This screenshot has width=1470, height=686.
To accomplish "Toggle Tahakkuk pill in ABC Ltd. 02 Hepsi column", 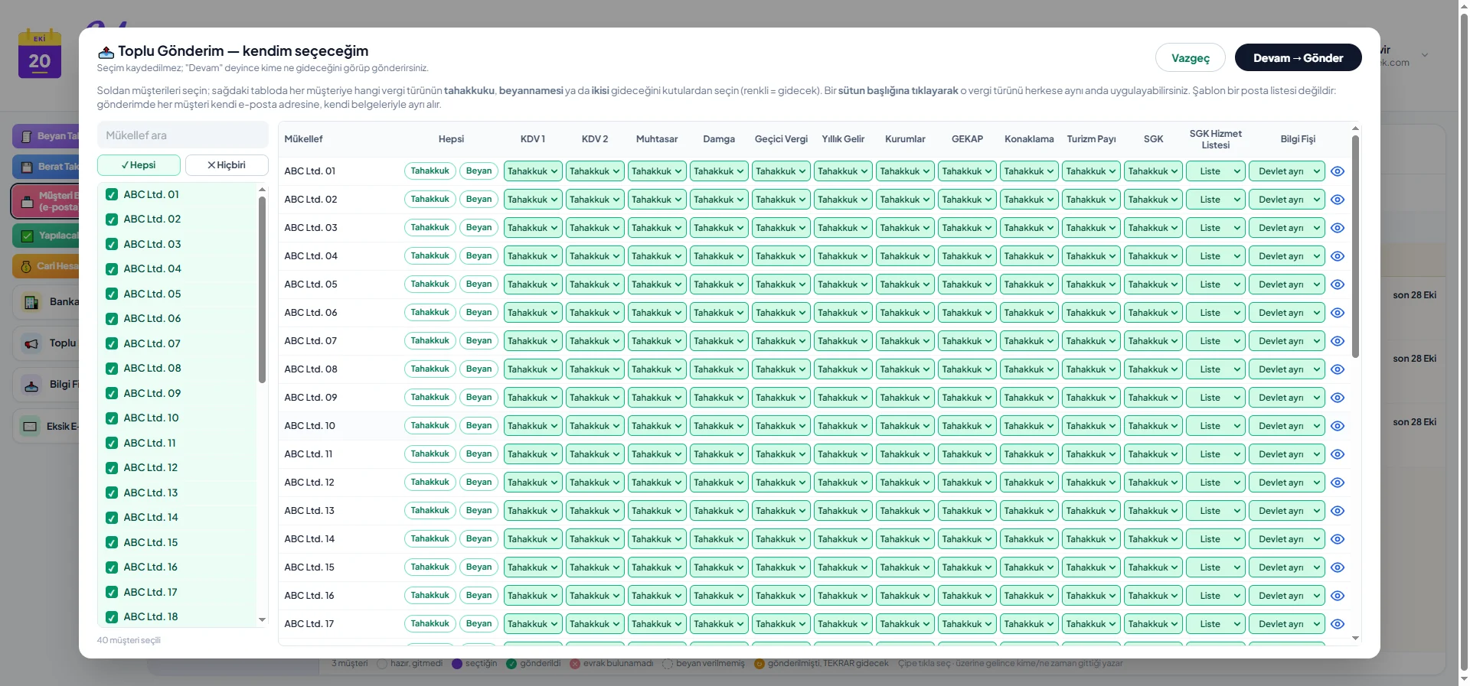I will coord(430,200).
